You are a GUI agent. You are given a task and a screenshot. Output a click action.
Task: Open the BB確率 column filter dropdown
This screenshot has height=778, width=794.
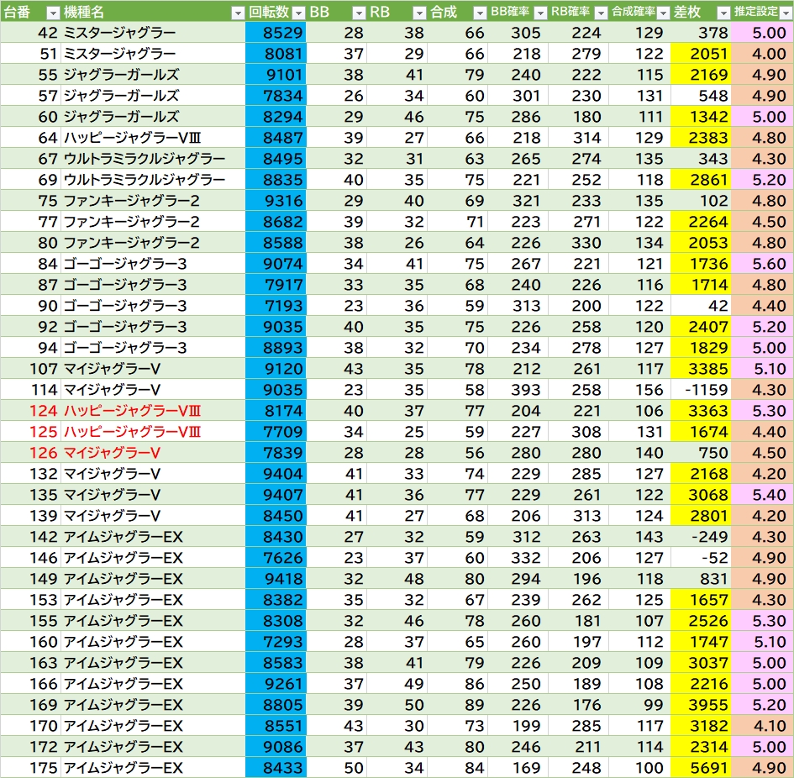tap(540, 13)
